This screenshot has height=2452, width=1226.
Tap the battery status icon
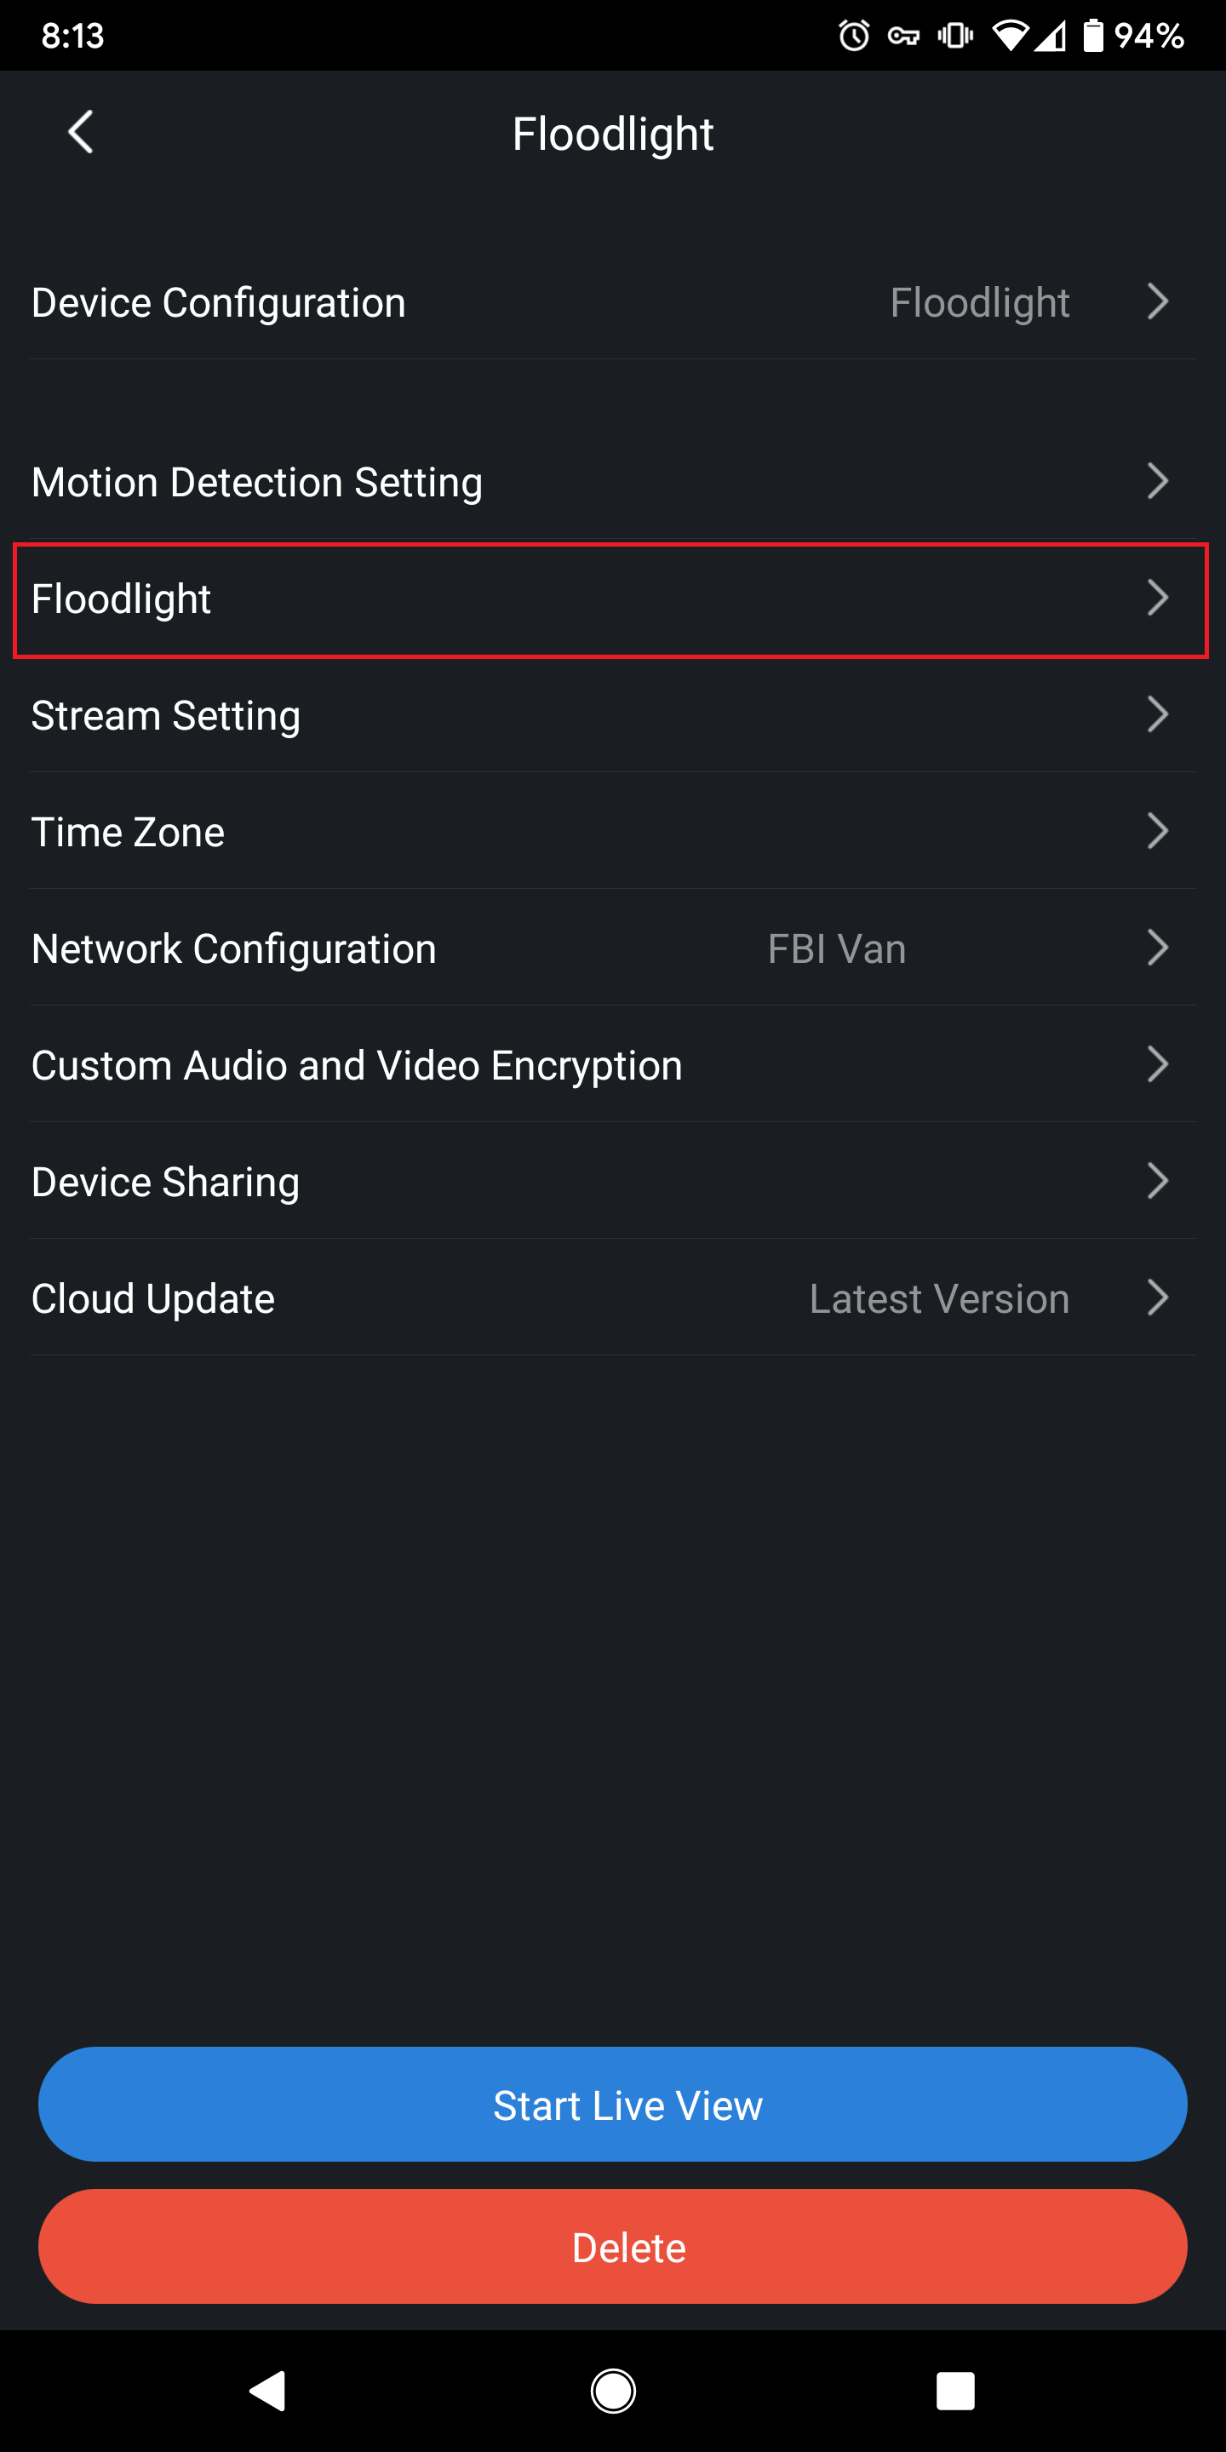(x=1094, y=36)
